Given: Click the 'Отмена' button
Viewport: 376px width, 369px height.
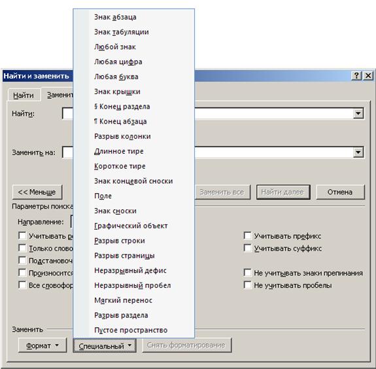Looking at the screenshot, I should pos(340,192).
